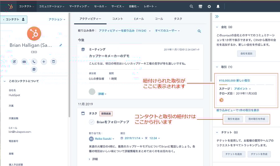Open the マーケティング navigation menu

coord(79,6)
